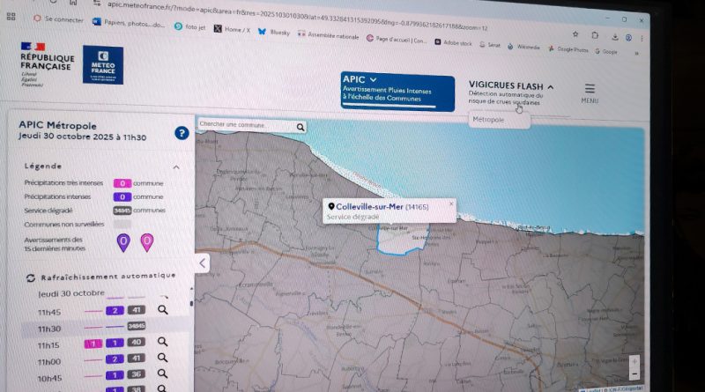Click the browser address bar URL
Viewport: 705px width, 392px height.
tap(297, 16)
